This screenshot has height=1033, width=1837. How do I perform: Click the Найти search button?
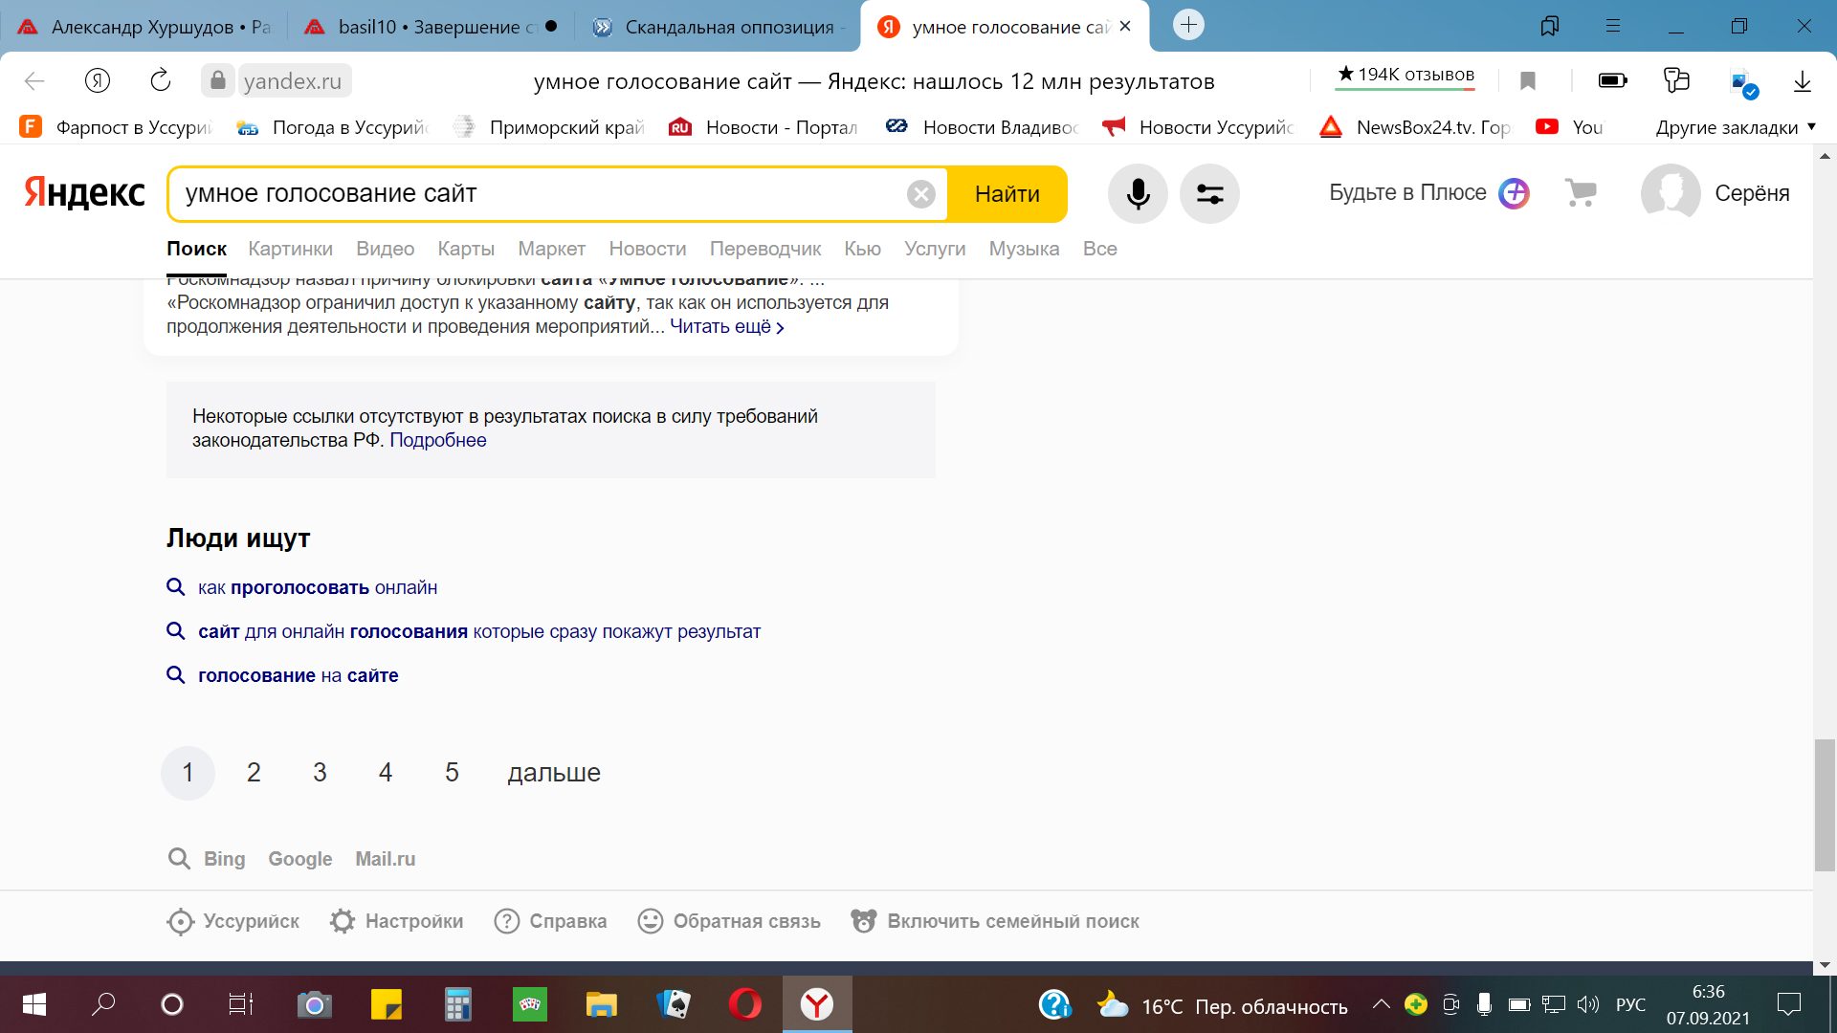[1007, 194]
